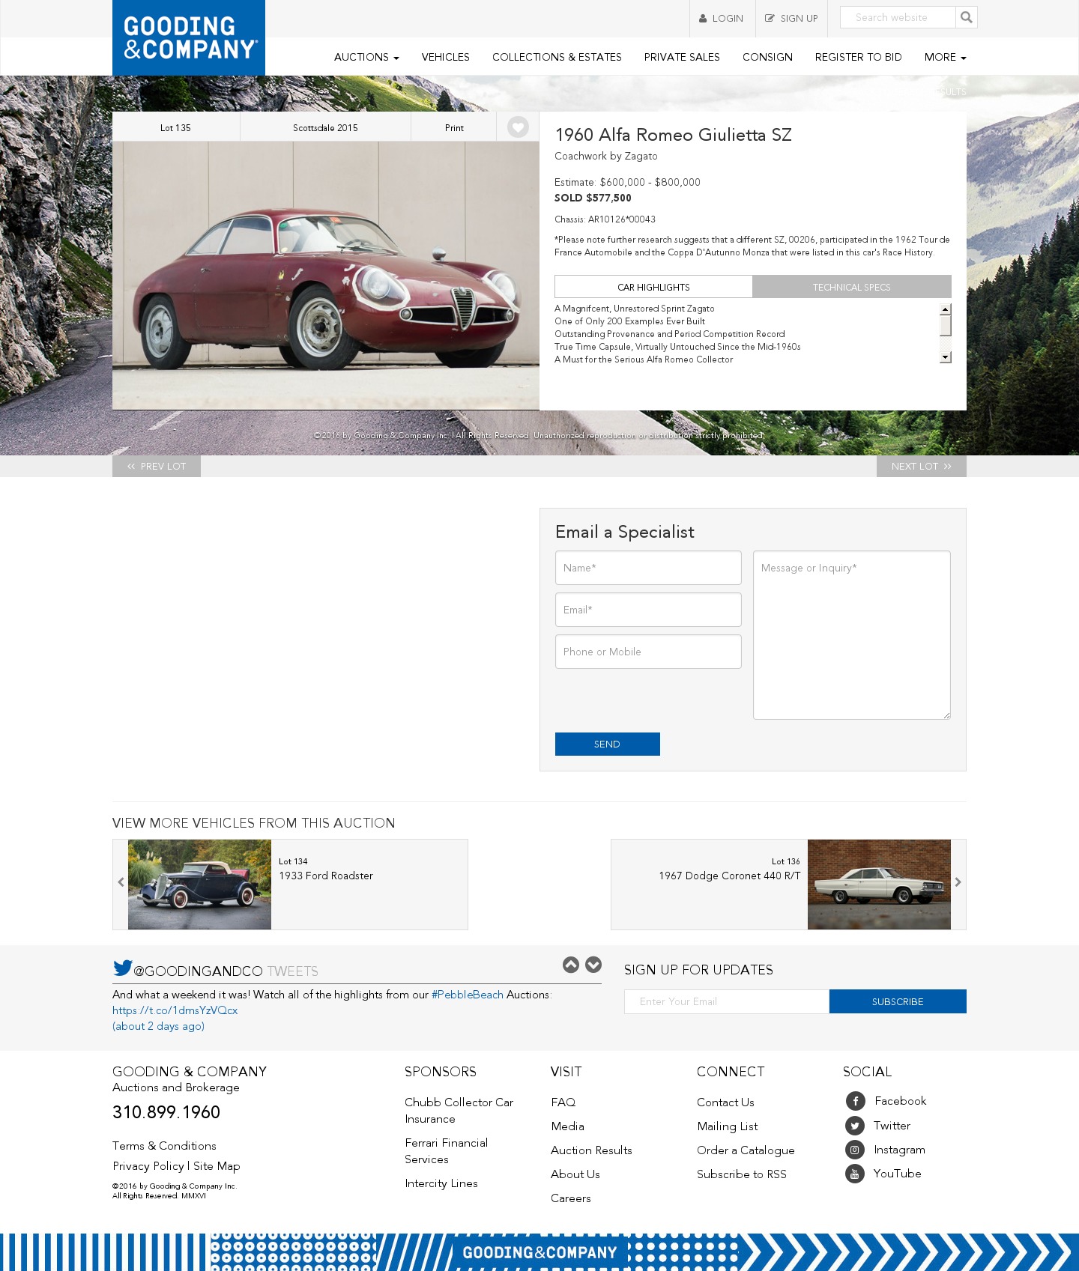The image size is (1079, 1271).
Task: Click the Print button
Action: [x=454, y=127]
